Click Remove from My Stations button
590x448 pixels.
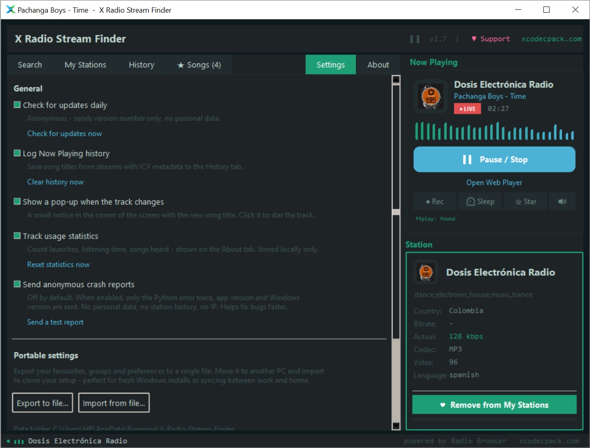pyautogui.click(x=494, y=405)
